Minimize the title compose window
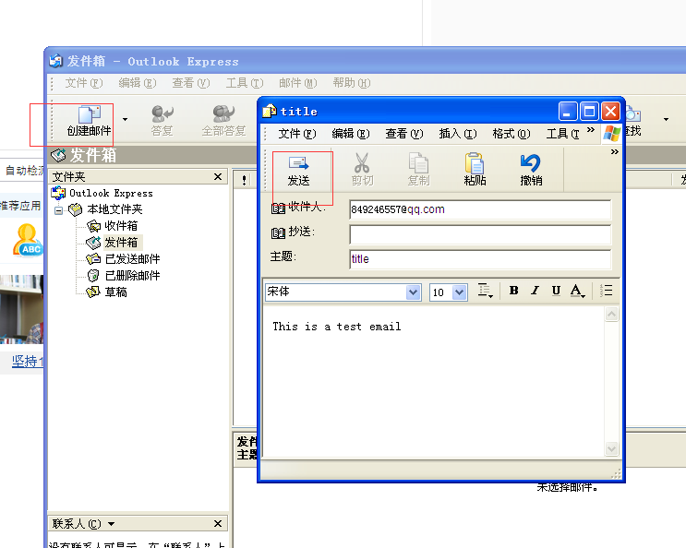Screen dimensions: 686x548 [568, 112]
